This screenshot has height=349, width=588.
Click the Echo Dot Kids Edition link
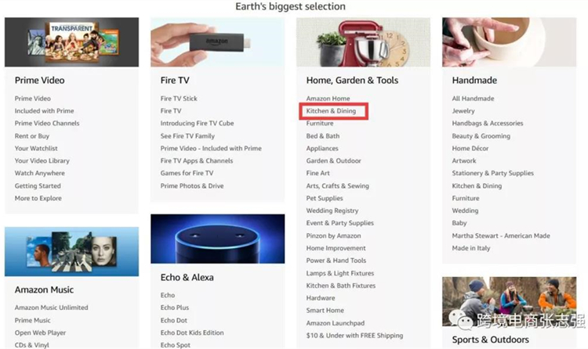(192, 333)
